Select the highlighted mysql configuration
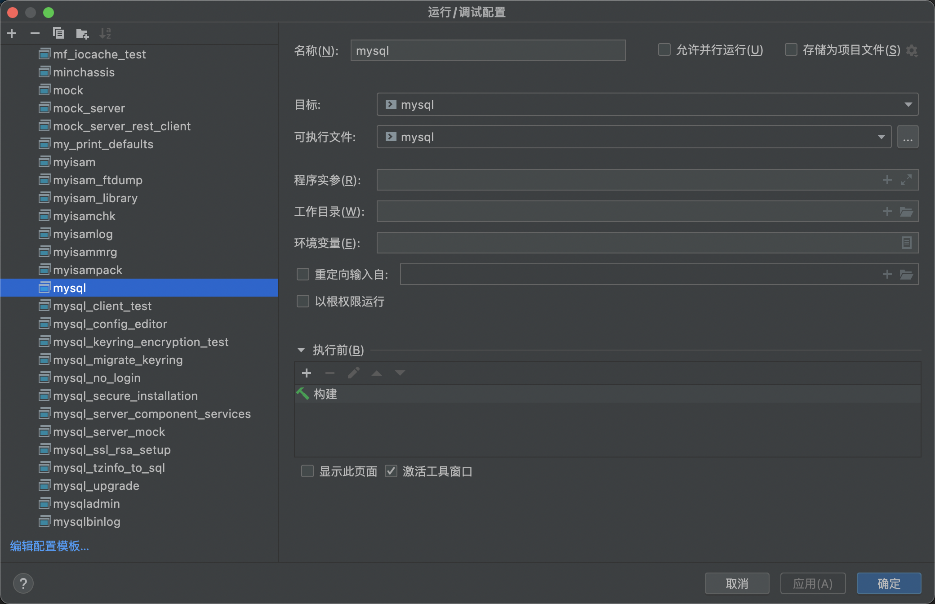935x604 pixels. (x=139, y=288)
